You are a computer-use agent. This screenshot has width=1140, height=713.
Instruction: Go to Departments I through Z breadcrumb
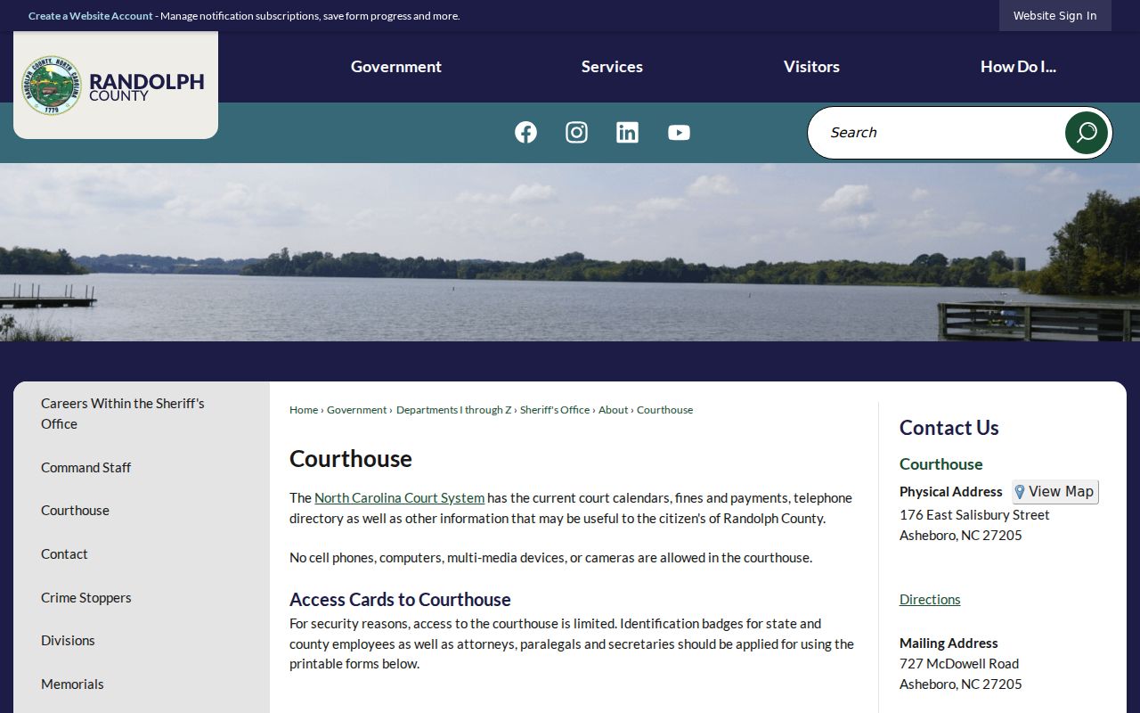[x=454, y=410]
